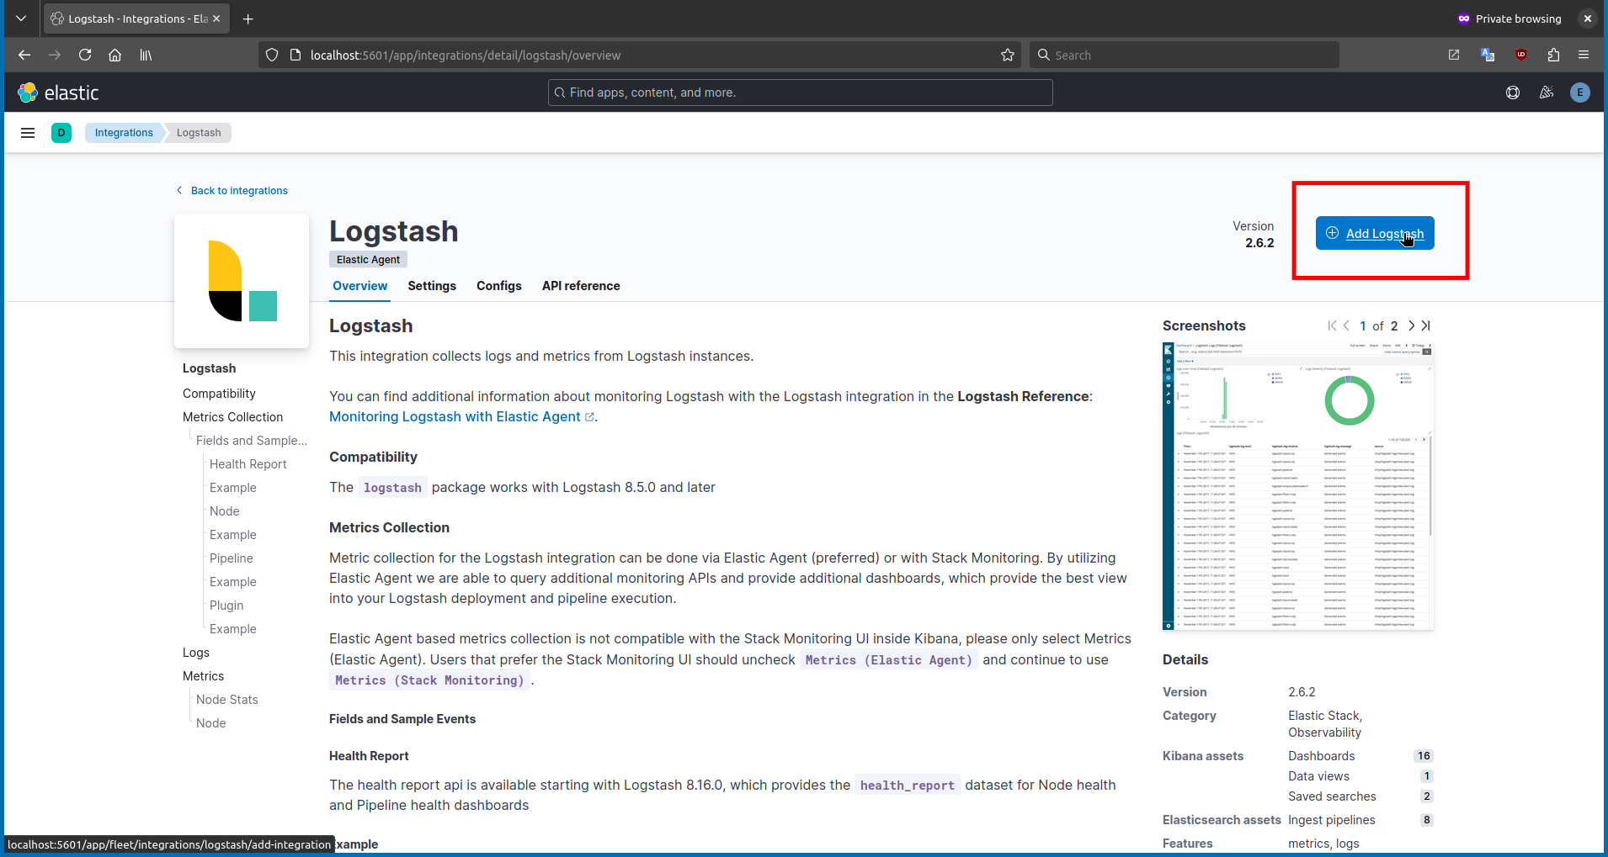The image size is (1608, 857).
Task: Click Dashboards count 16 badge
Action: pyautogui.click(x=1424, y=756)
